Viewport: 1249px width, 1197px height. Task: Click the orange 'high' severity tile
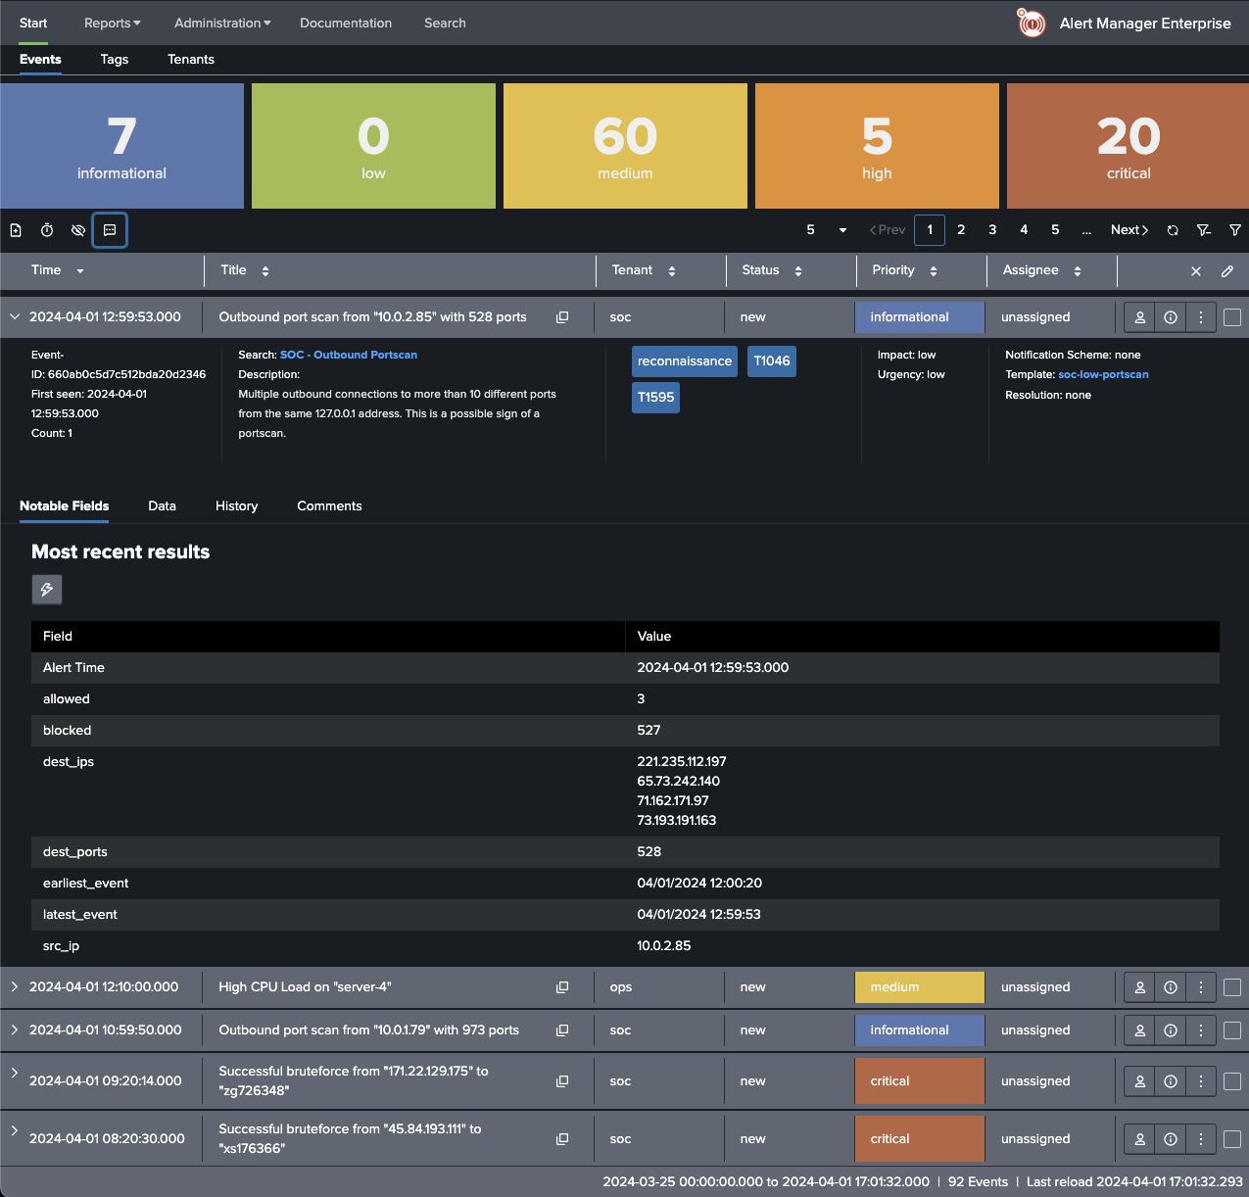click(x=877, y=146)
